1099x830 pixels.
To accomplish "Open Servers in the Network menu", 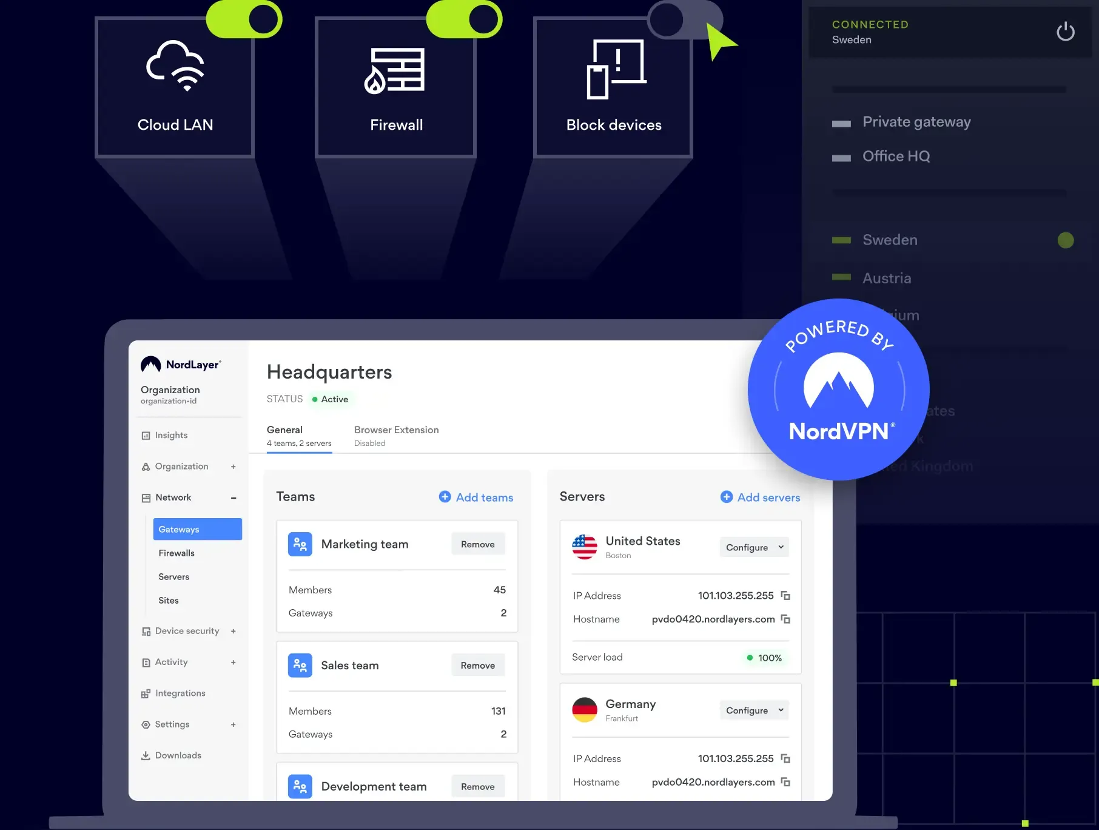I will [174, 576].
